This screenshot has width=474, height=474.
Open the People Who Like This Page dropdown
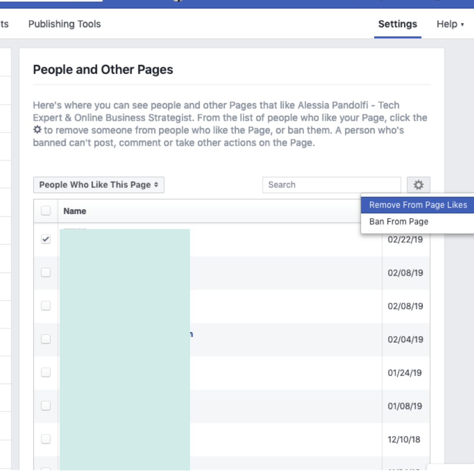click(x=99, y=185)
